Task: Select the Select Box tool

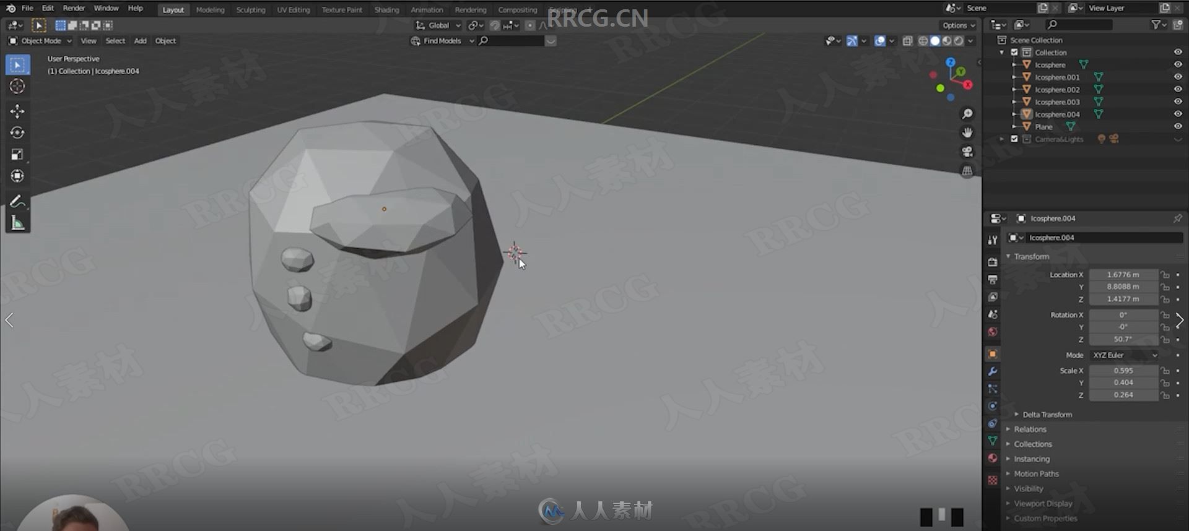Action: [17, 65]
